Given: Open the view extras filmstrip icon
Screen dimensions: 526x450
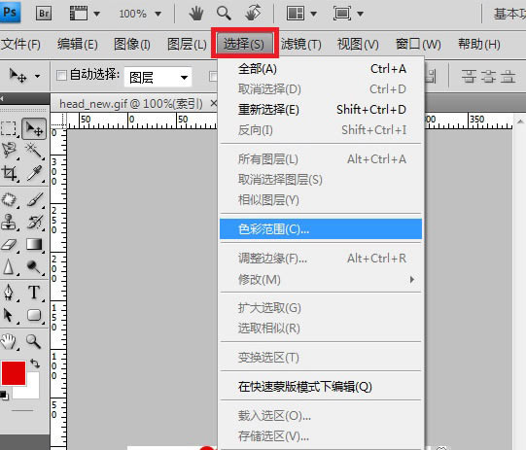Looking at the screenshot, I should [79, 14].
